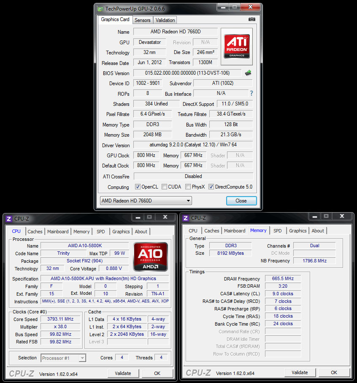The height and width of the screenshot is (383, 357).
Task: Click the CAS# Latency value 9.0 clocks
Action: (283, 294)
